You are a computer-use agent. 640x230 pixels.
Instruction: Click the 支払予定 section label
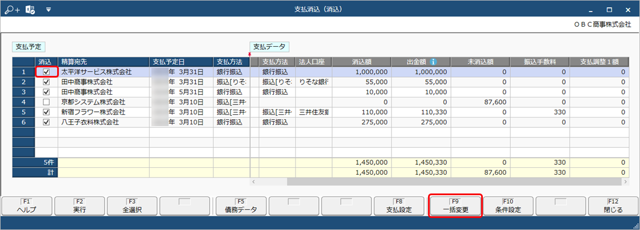pyautogui.click(x=28, y=46)
